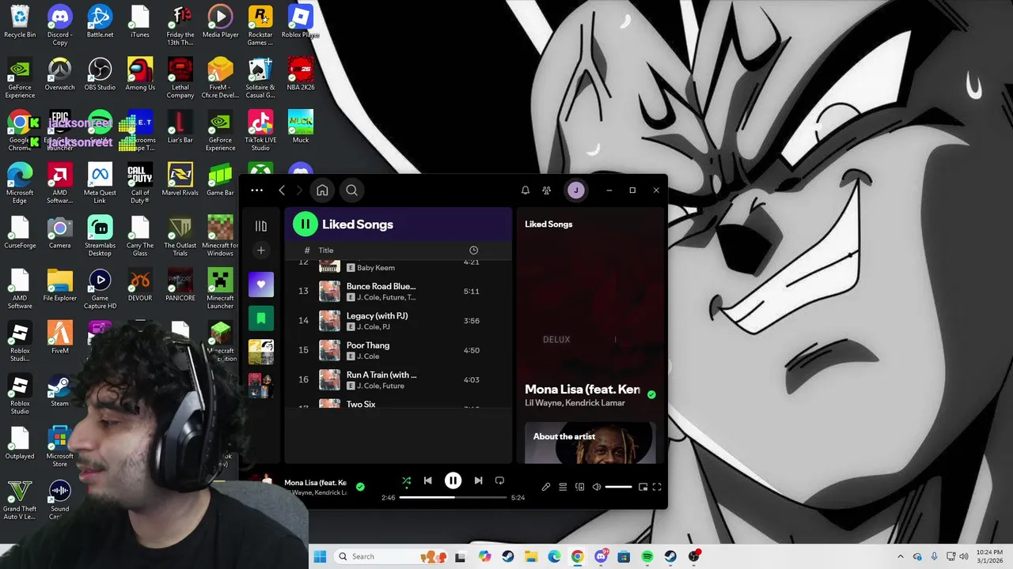Select Among Us desktop icon

coord(140,74)
